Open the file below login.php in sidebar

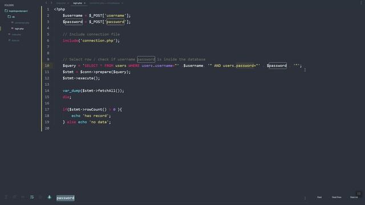17,34
